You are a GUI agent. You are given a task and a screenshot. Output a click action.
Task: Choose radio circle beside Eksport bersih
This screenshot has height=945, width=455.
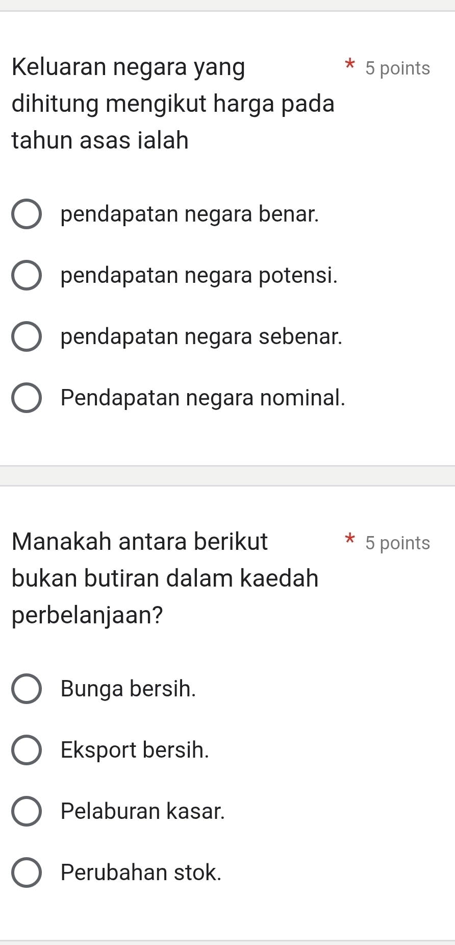coord(27,750)
